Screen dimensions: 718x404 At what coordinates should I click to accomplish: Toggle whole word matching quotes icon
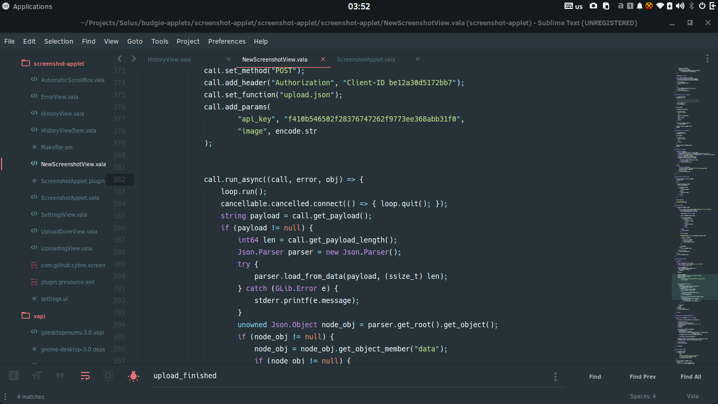pos(60,376)
